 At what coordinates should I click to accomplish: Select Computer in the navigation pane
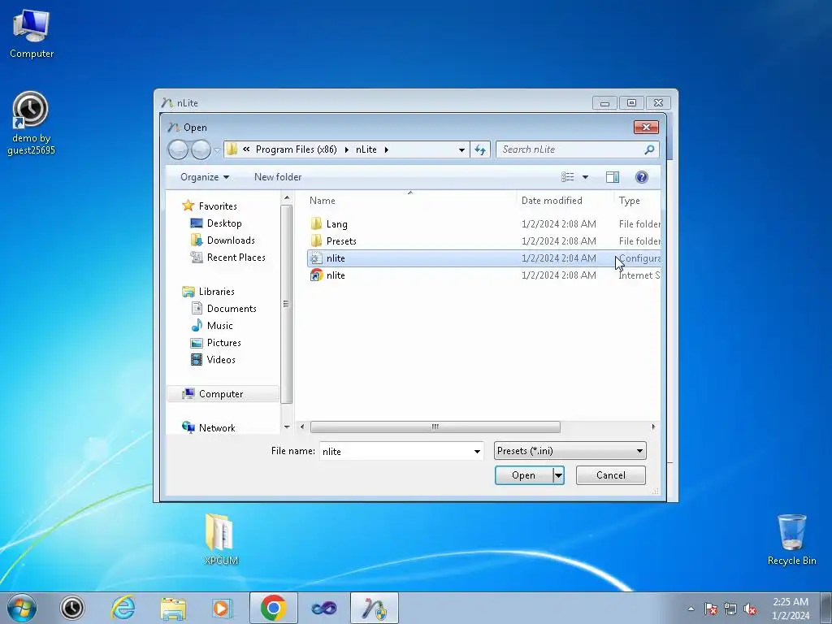click(x=221, y=394)
